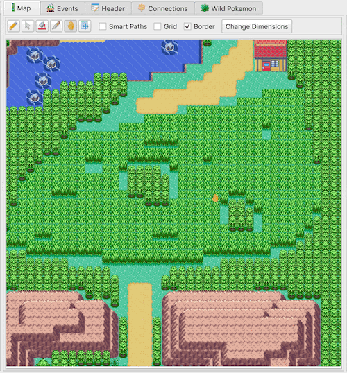Select the Pencil paint tool
The height and width of the screenshot is (373, 347).
pyautogui.click(x=14, y=26)
